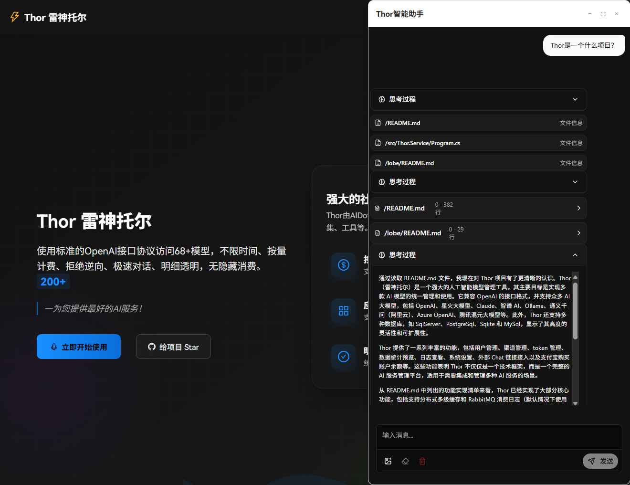Click the dollar sign feature icon

coord(344,265)
